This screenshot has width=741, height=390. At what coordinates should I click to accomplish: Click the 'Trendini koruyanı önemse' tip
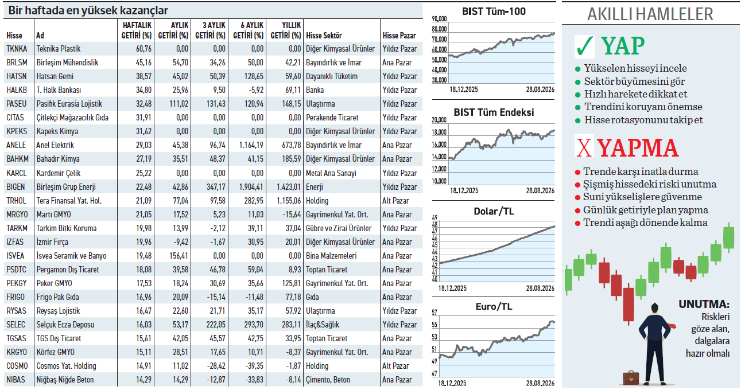point(643,107)
